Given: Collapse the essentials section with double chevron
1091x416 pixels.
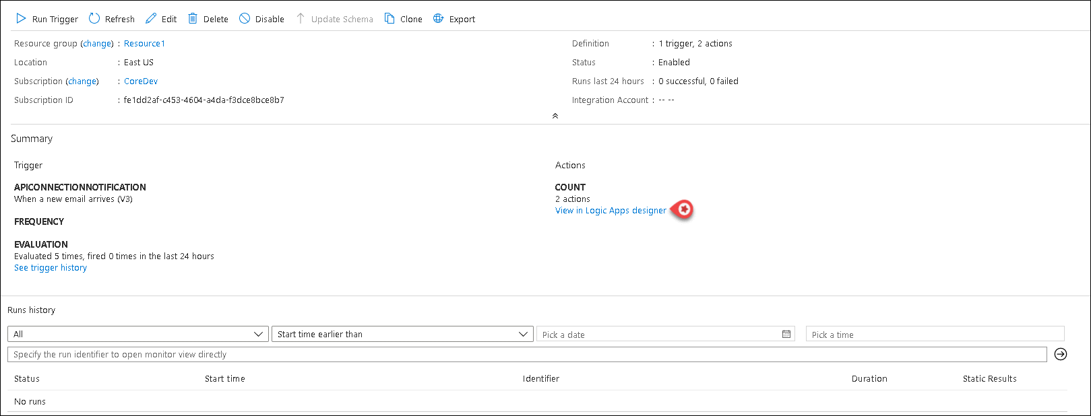Looking at the screenshot, I should tap(555, 116).
